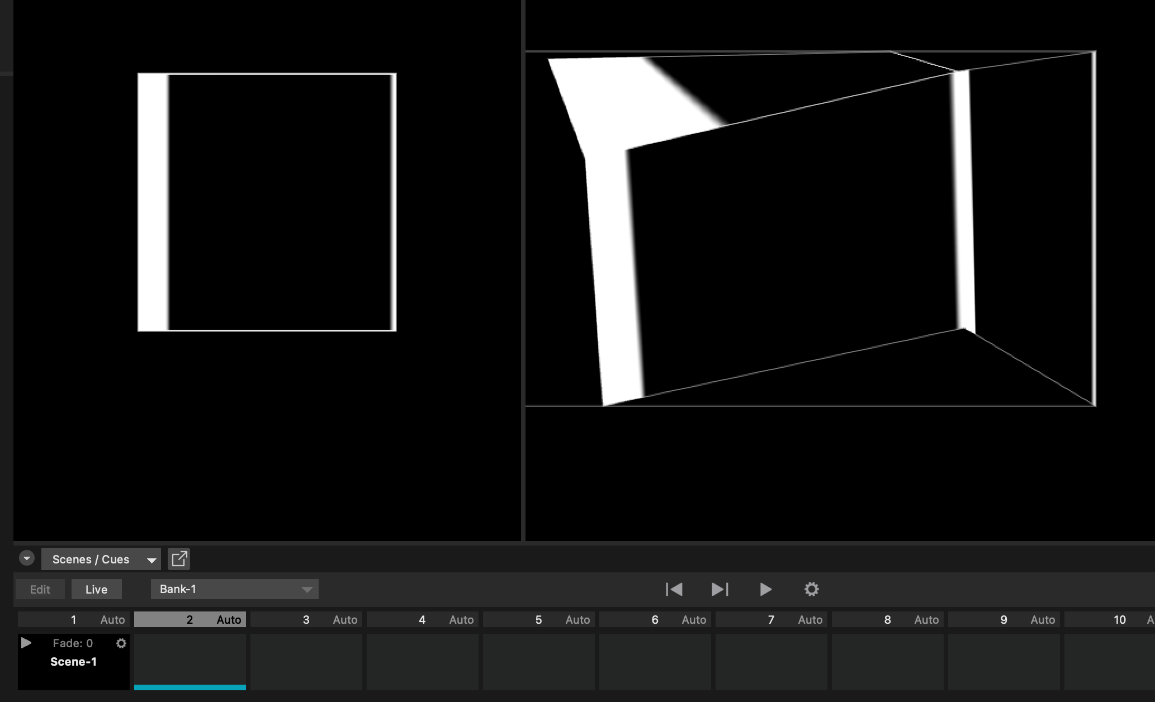Trigger Scene-1 play arrow
The width and height of the screenshot is (1155, 702).
pos(26,643)
